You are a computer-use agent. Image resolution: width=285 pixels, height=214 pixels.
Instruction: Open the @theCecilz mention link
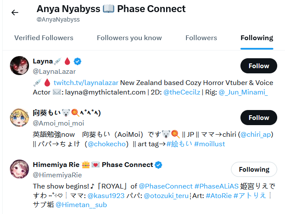[182, 92]
